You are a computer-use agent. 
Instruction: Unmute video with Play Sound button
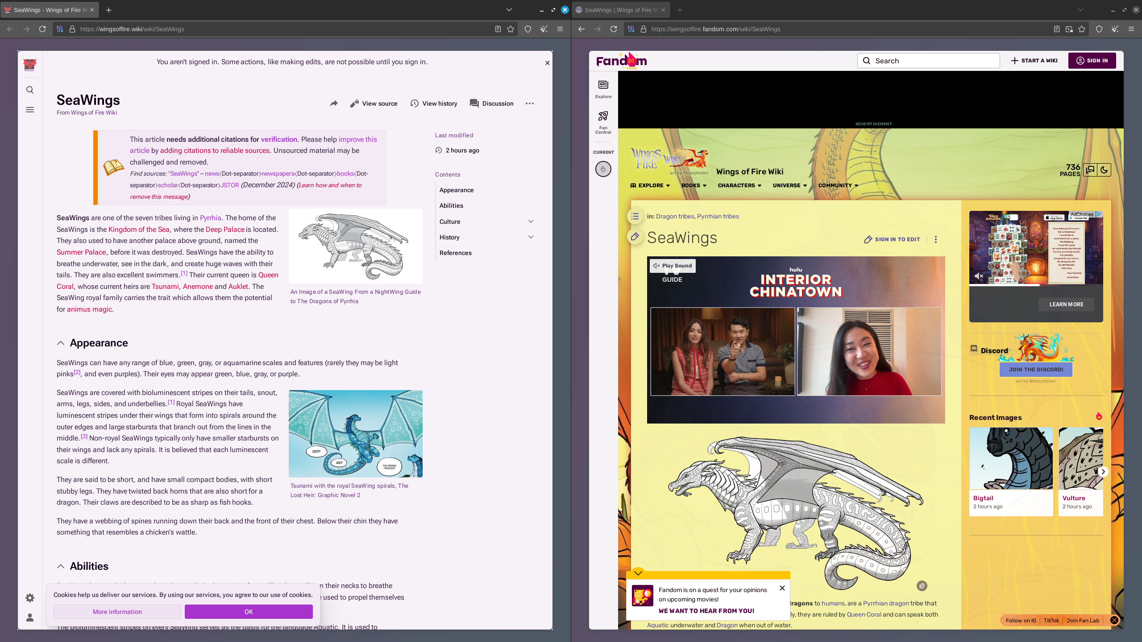(x=673, y=266)
